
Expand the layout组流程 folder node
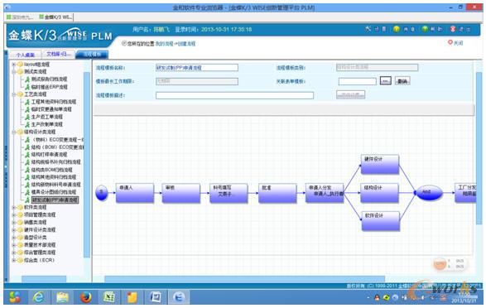[x=13, y=65]
